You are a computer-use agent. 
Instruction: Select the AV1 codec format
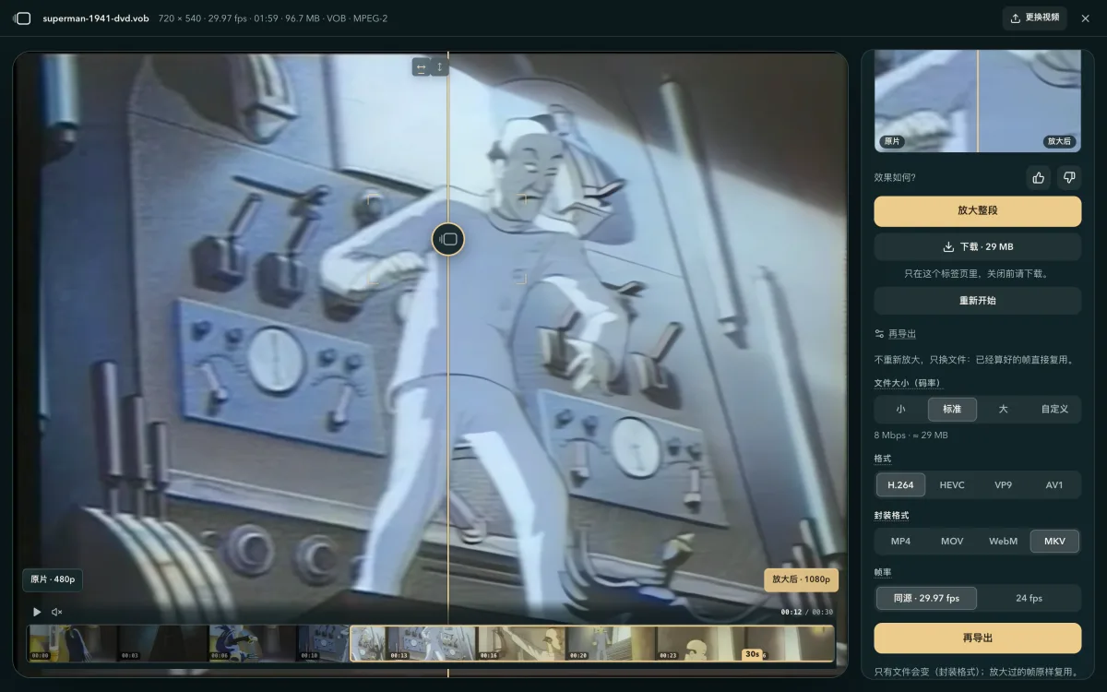pos(1054,484)
